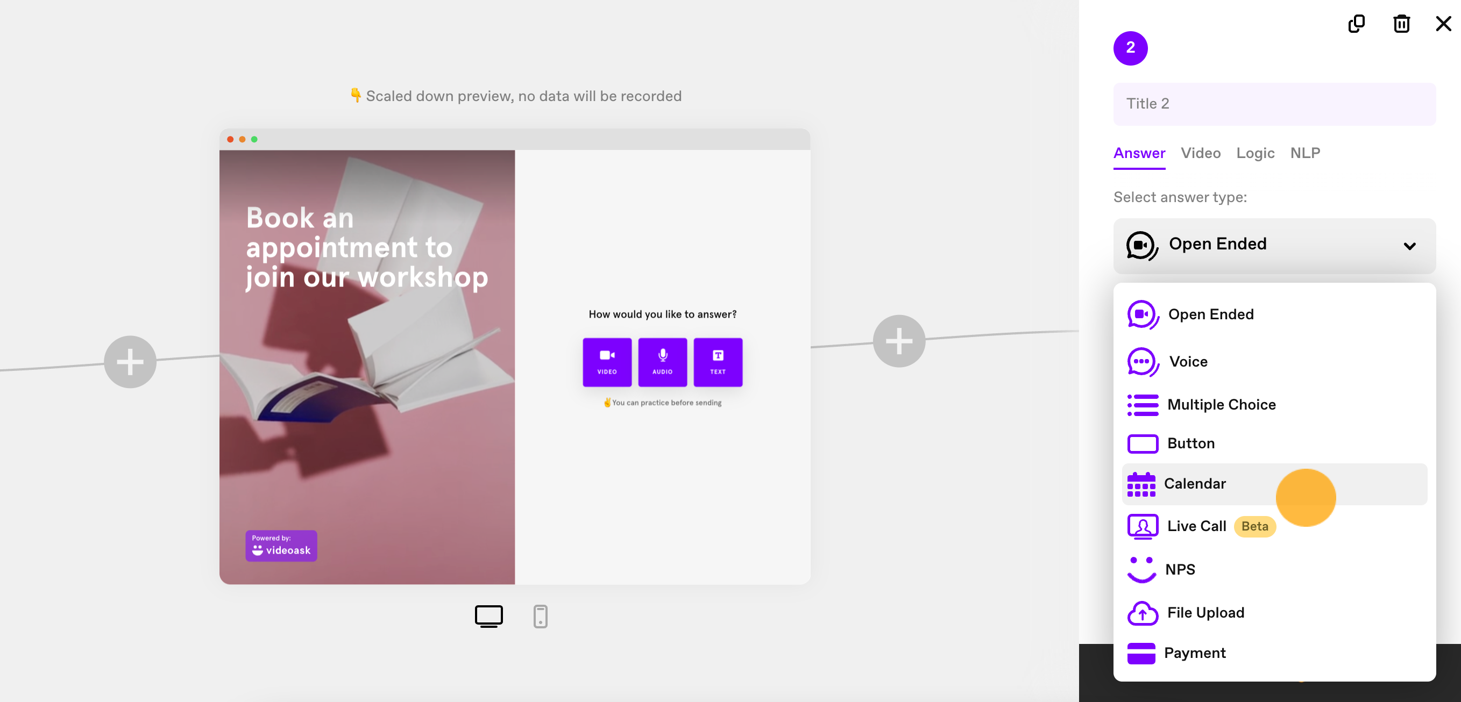Screen dimensions: 1461x702
Task: Click the book video thumbnail in preview
Action: click(x=367, y=367)
